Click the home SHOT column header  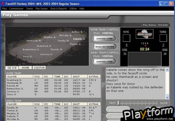tap(79, 76)
